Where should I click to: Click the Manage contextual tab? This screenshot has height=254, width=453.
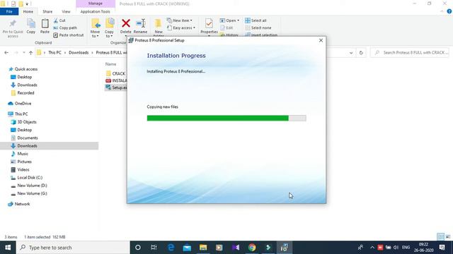pos(96,4)
